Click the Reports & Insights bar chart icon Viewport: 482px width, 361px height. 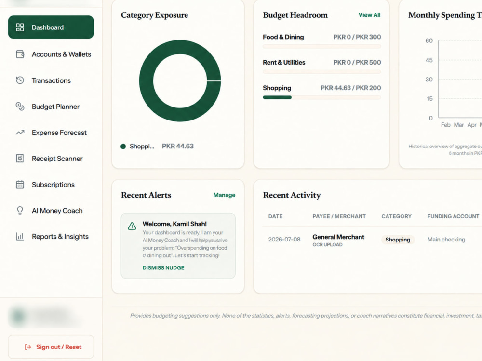click(x=20, y=237)
